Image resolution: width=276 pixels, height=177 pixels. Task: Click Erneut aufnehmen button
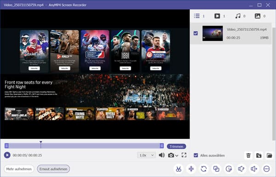point(53,169)
